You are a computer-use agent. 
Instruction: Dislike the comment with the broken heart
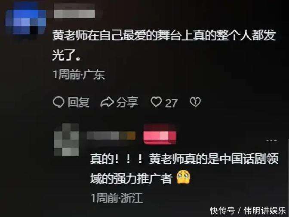coord(195,102)
